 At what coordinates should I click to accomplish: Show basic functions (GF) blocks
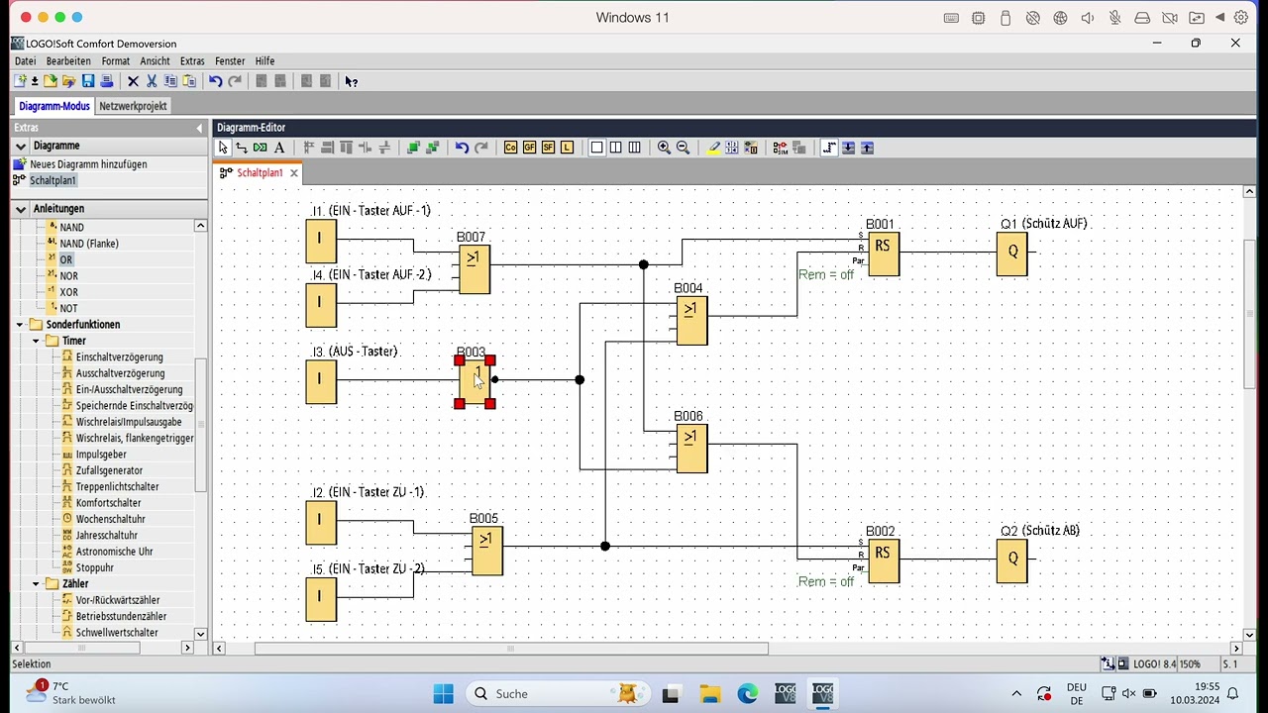click(529, 148)
